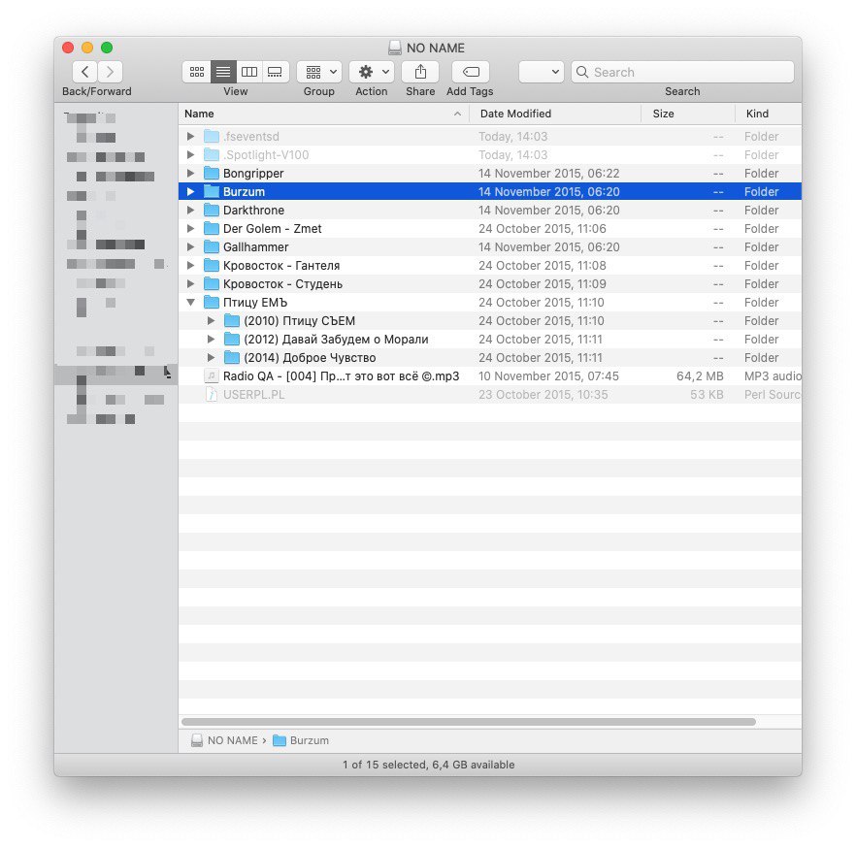Viewport: 856px width, 848px height.
Task: Expand (2012) Давай Забудем о Морали folder
Action: point(212,340)
